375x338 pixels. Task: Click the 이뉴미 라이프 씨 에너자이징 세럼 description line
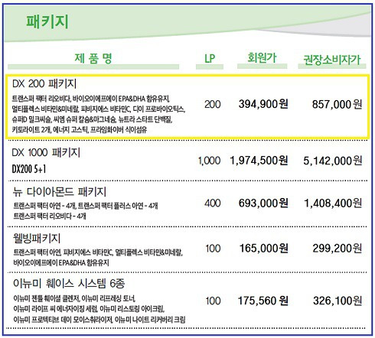point(89,309)
